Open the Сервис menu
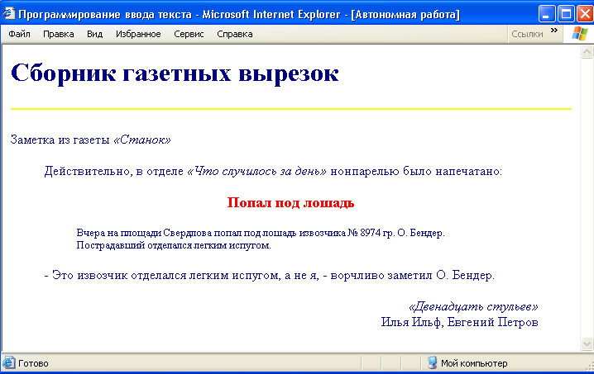The image size is (594, 374). coord(189,34)
